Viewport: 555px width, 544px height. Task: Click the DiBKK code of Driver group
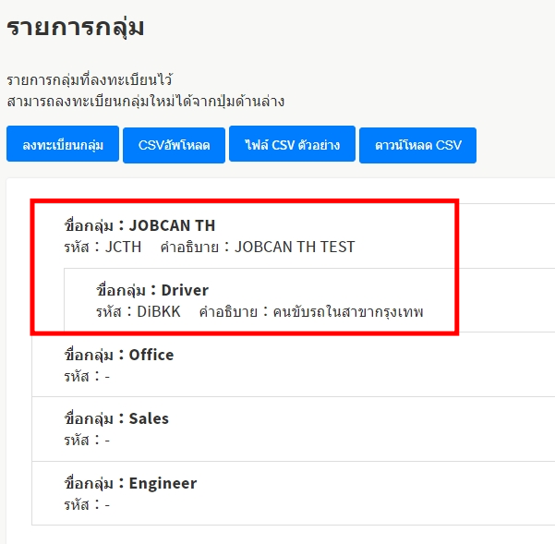[159, 311]
